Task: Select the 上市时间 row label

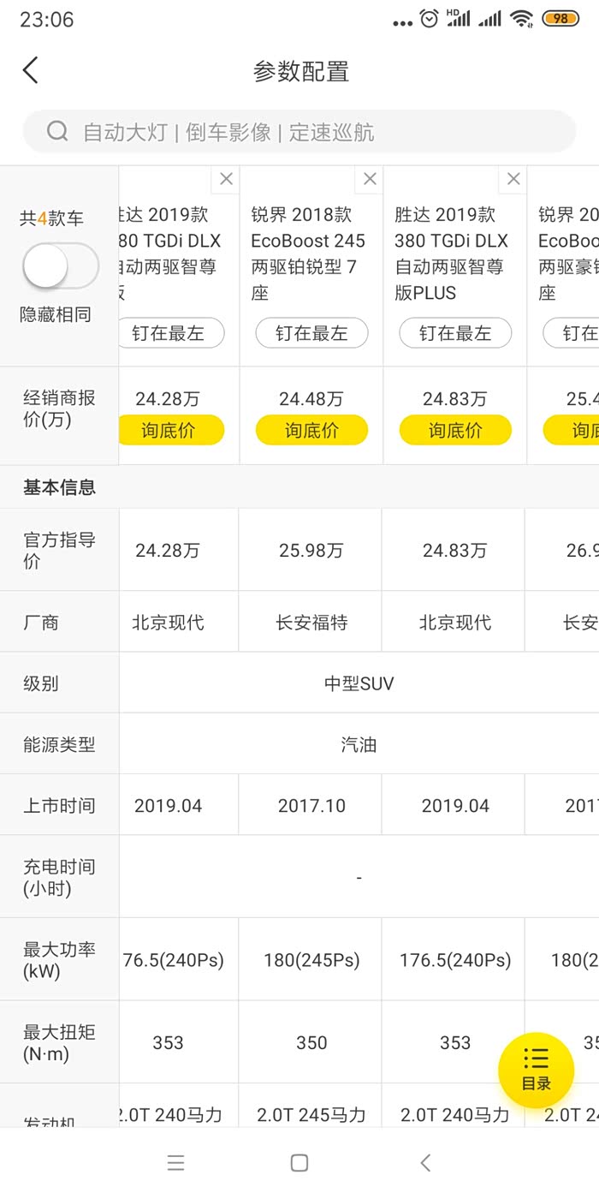Action: coord(59,806)
